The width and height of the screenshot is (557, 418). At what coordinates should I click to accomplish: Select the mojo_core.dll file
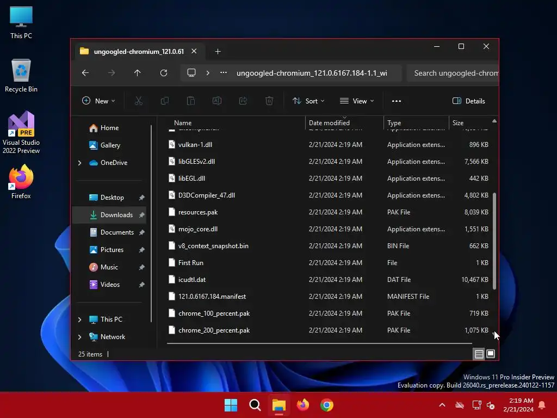point(329,229)
